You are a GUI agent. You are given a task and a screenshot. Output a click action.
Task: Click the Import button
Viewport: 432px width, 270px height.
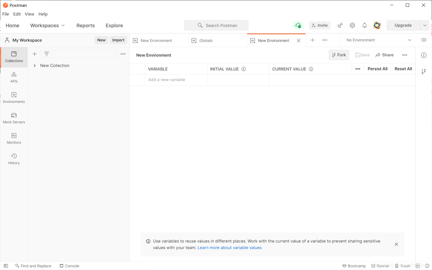pyautogui.click(x=118, y=40)
